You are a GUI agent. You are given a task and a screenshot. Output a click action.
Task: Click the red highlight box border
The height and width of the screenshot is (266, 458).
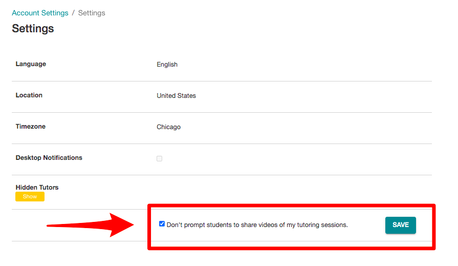pyautogui.click(x=292, y=206)
